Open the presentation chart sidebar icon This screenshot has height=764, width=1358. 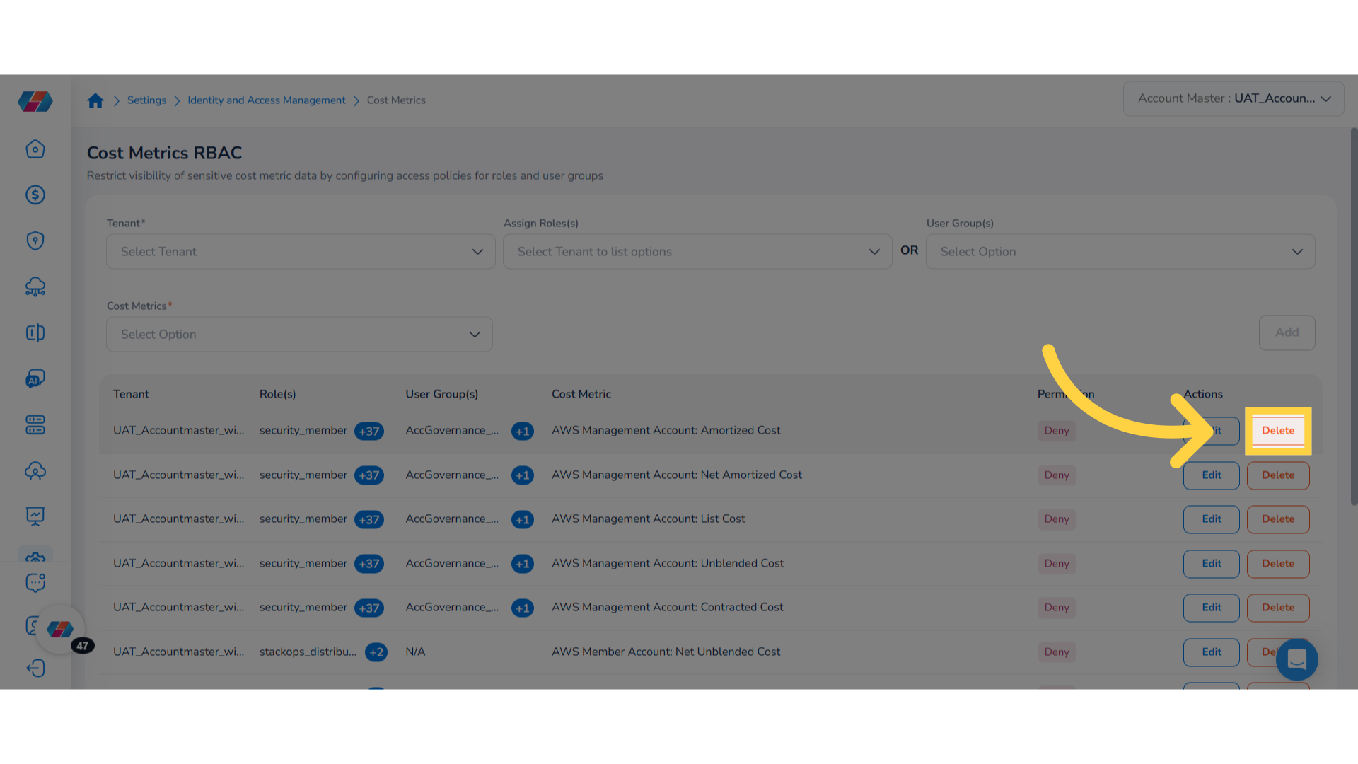coord(35,517)
